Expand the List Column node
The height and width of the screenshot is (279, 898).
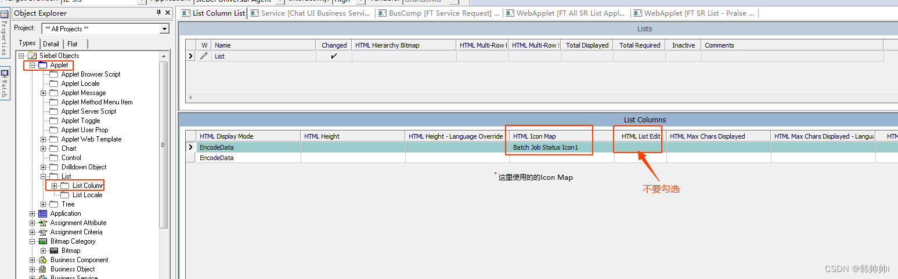[55, 186]
